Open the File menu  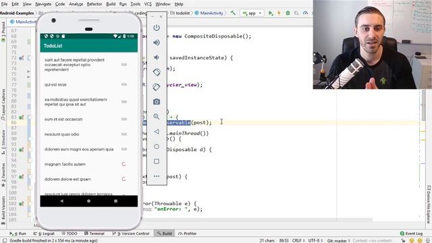coord(5,4)
